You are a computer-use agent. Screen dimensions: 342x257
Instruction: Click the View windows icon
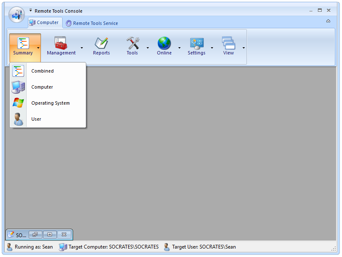[x=228, y=43]
